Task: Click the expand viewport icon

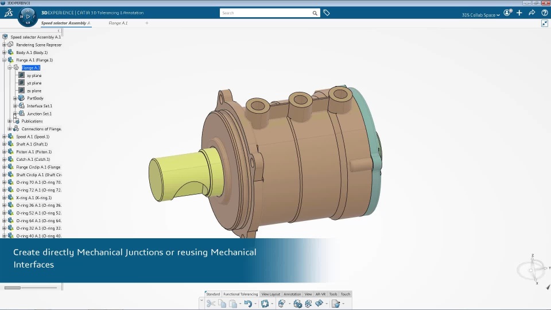Action: point(545,23)
